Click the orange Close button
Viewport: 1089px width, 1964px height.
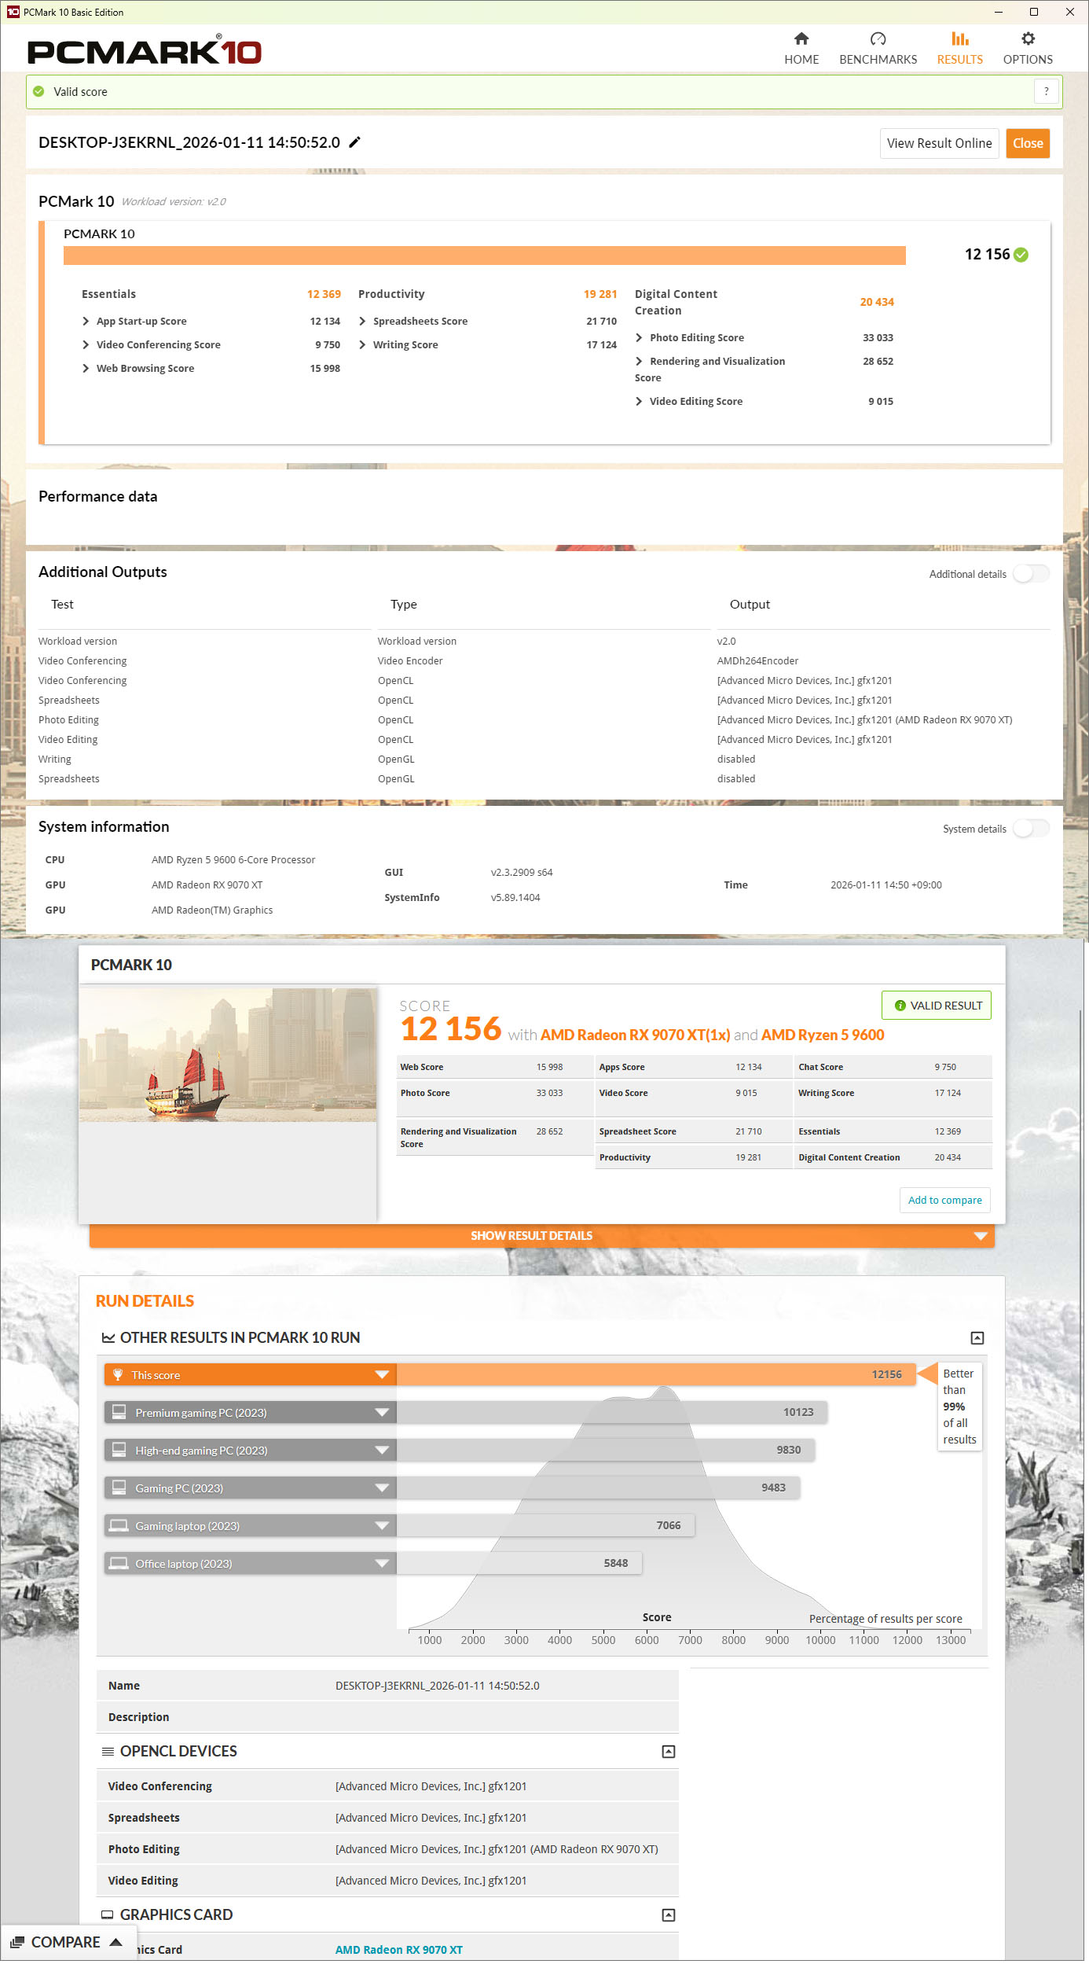point(1028,144)
